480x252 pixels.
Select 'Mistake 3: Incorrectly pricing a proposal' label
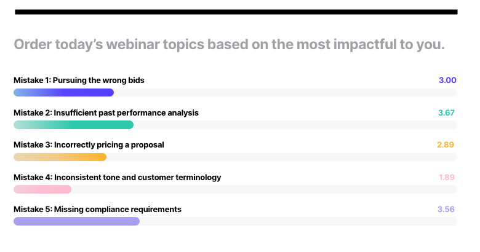pyautogui.click(x=89, y=145)
